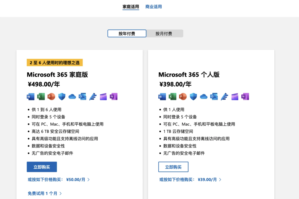The height and width of the screenshot is (199, 299).
Task: Click the Microsoft 365 家庭版 title
Action: pyautogui.click(x=57, y=75)
